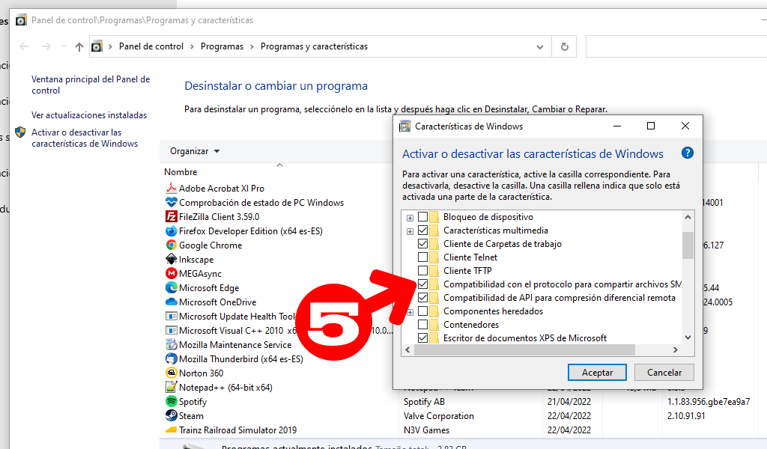Screen dimensions: 767x449
Task: Expand the Bloqueo de dispositivo node
Action: [410, 218]
